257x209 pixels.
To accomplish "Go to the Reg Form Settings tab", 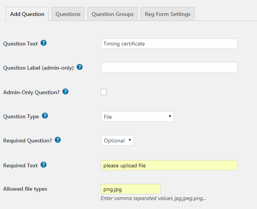I will pos(167,14).
